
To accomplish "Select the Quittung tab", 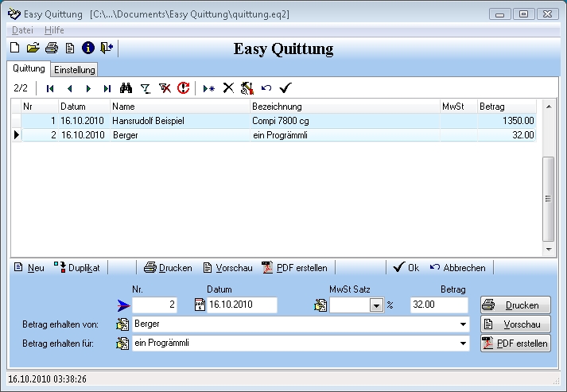I will (x=29, y=68).
